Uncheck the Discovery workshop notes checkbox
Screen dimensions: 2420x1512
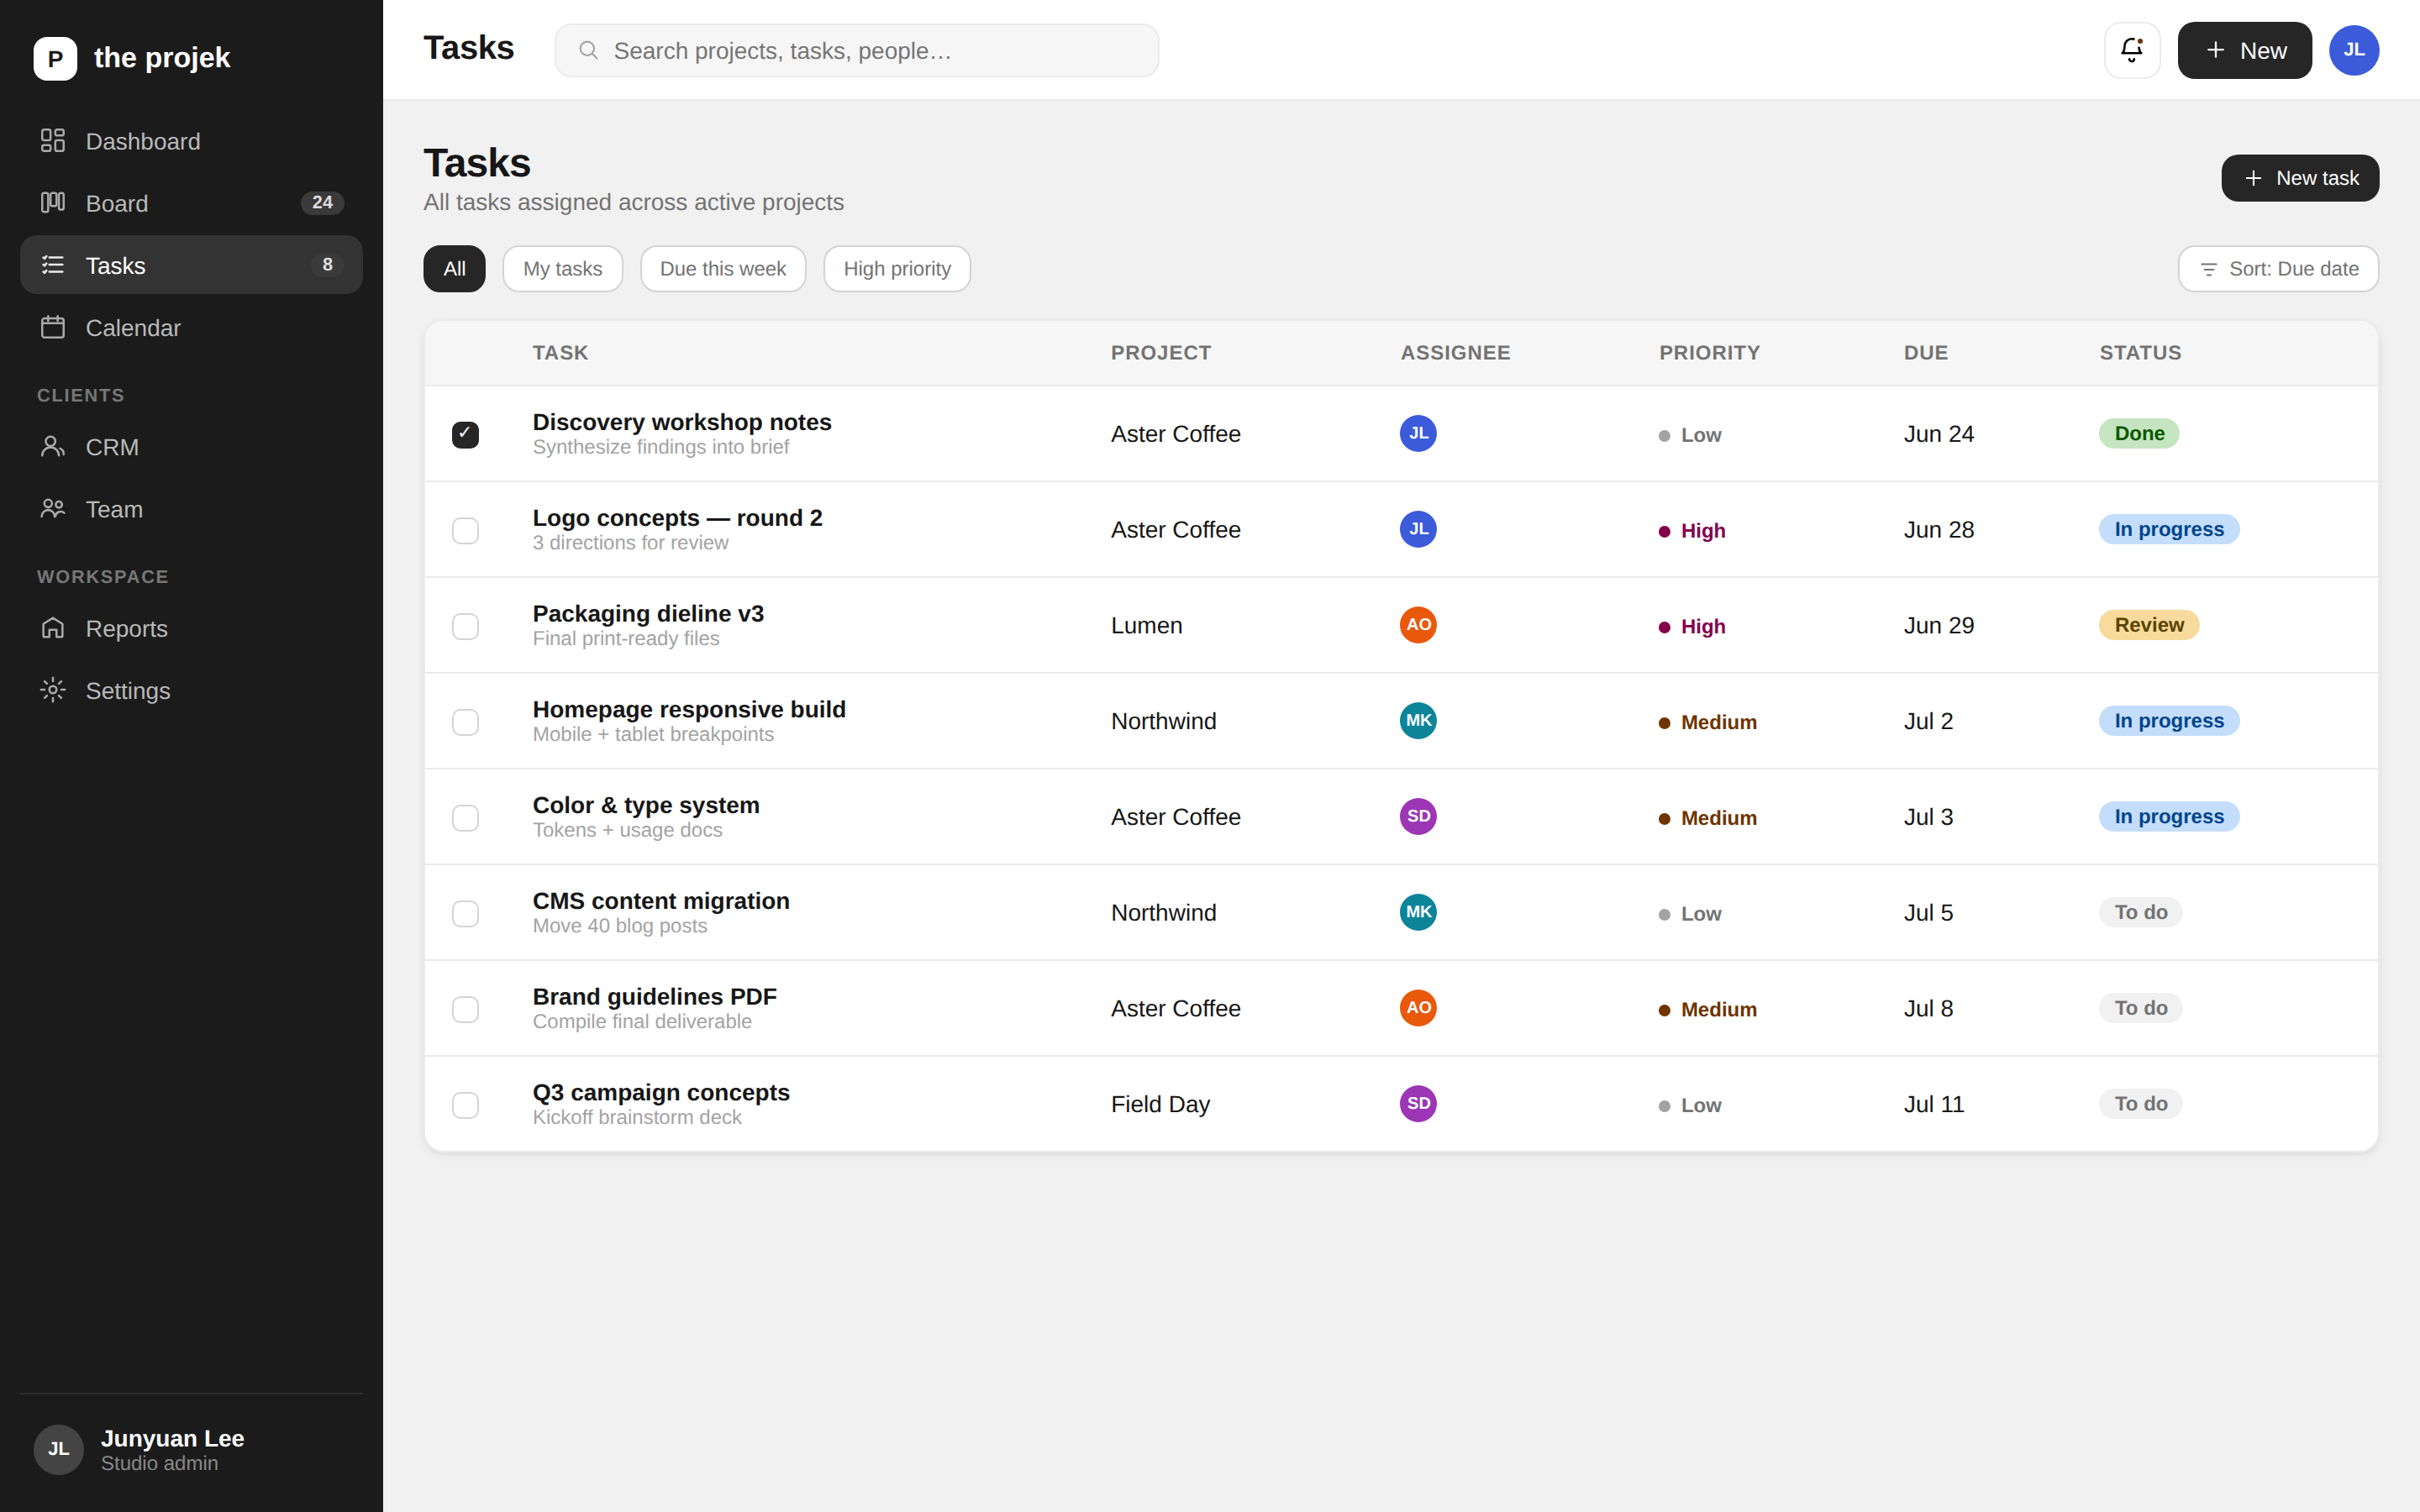coord(465,434)
